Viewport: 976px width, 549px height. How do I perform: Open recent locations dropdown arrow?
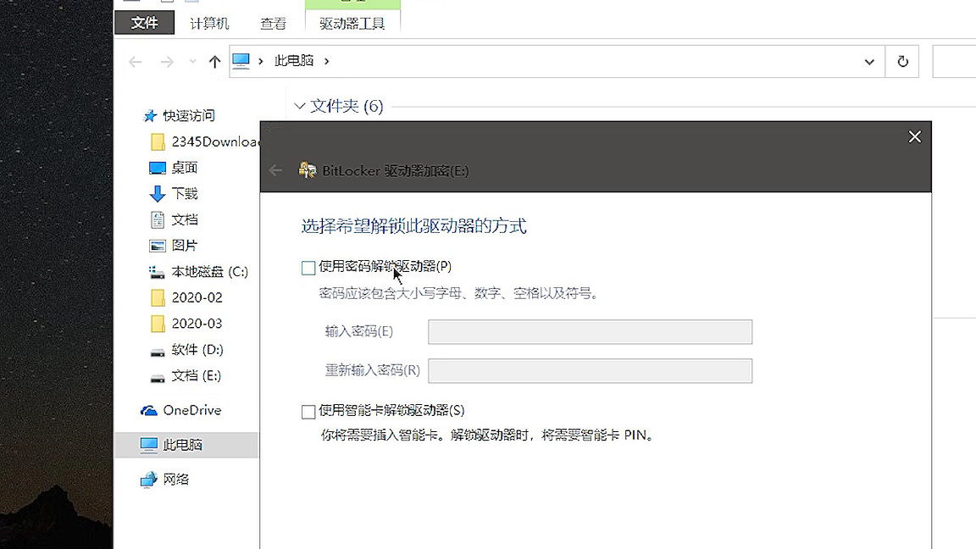pyautogui.click(x=192, y=62)
